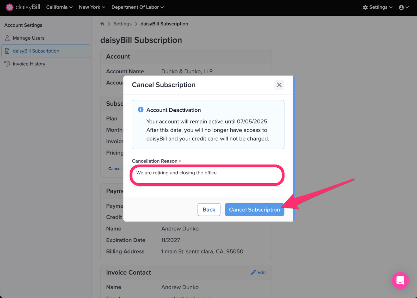The height and width of the screenshot is (298, 417).
Task: Click into the Cancellation Reason field
Action: pos(208,176)
